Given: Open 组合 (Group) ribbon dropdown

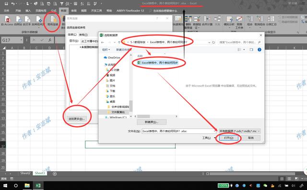Looking at the screenshot, I should pyautogui.click(x=249, y=22).
